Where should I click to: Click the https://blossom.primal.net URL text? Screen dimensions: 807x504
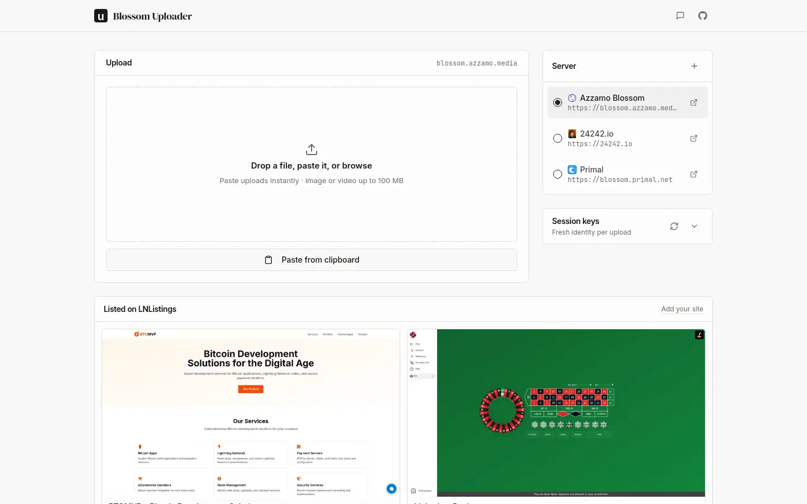tap(620, 180)
